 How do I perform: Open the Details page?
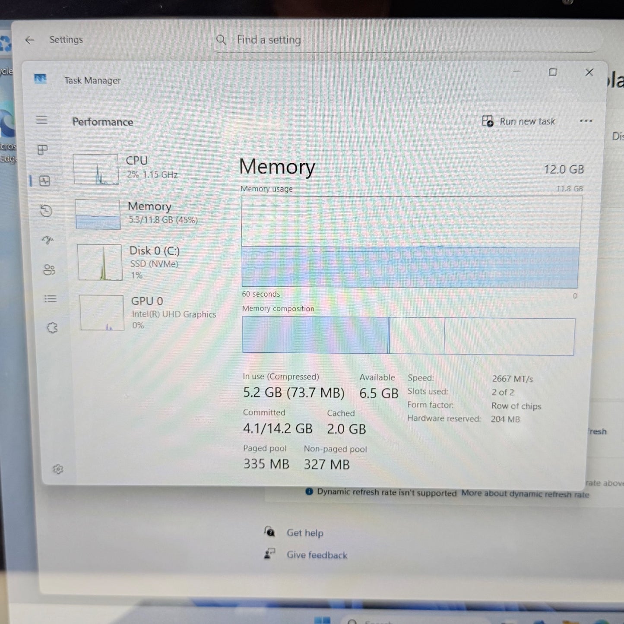pos(50,299)
